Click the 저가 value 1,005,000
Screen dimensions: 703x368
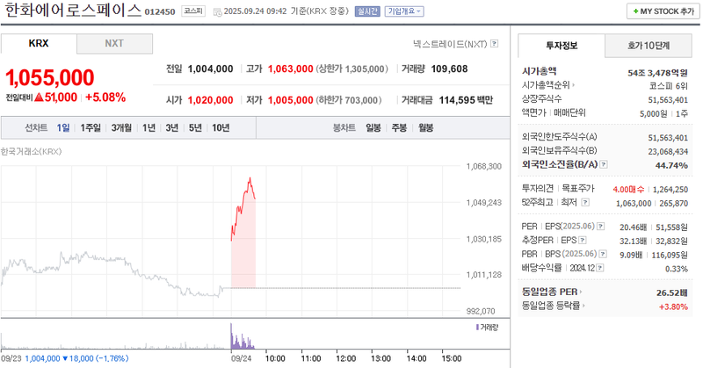pyautogui.click(x=291, y=100)
